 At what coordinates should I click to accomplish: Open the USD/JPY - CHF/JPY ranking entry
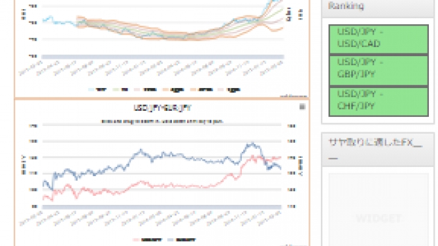[379, 102]
